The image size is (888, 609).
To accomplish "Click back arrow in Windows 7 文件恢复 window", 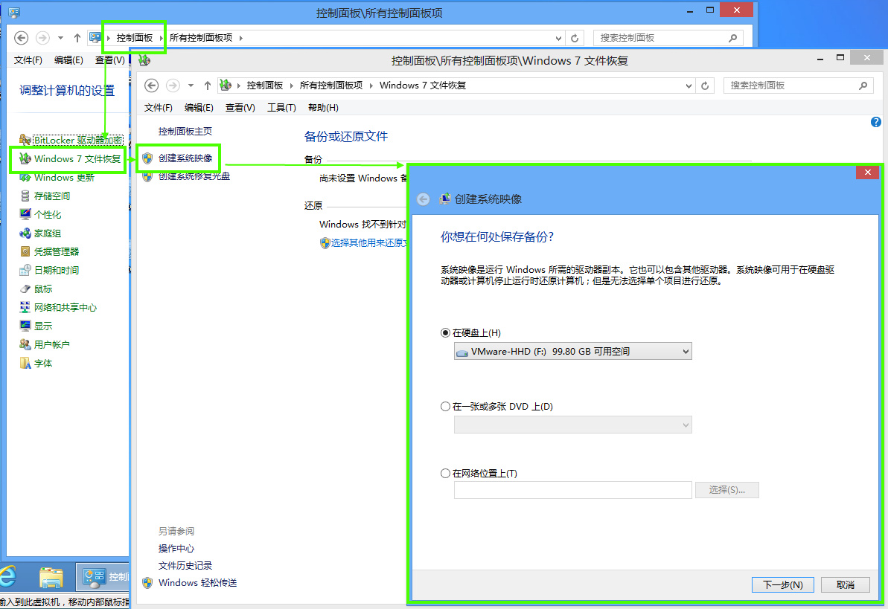I will point(151,86).
